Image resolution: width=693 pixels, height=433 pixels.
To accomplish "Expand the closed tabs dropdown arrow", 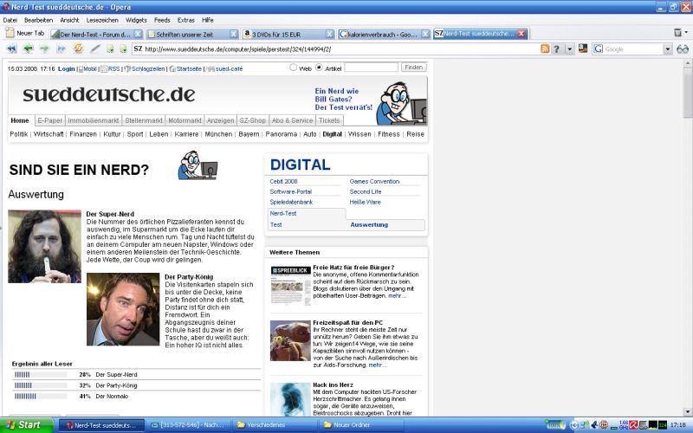I will (x=686, y=32).
